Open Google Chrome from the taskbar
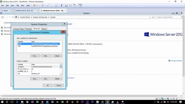The width and height of the screenshot is (185, 104). coord(42,102)
